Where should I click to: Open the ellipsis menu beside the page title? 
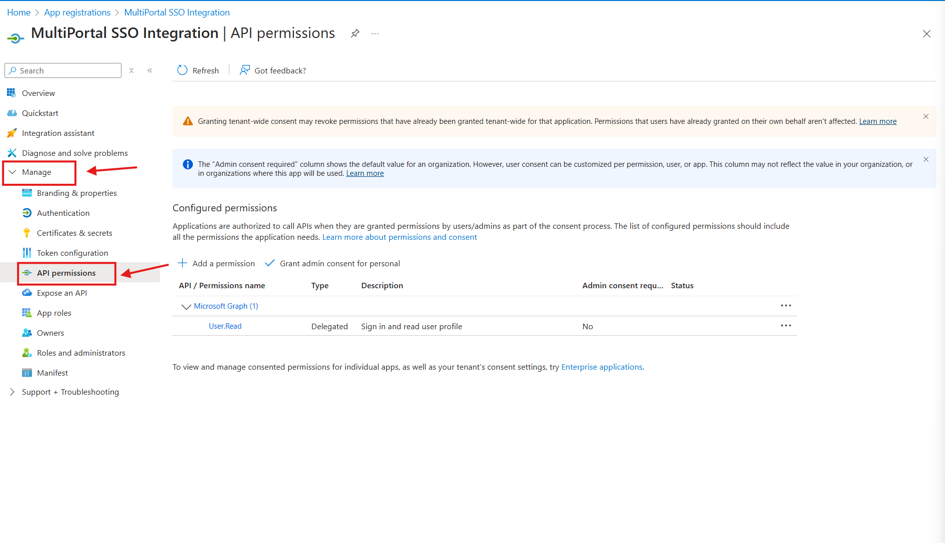pyautogui.click(x=375, y=33)
